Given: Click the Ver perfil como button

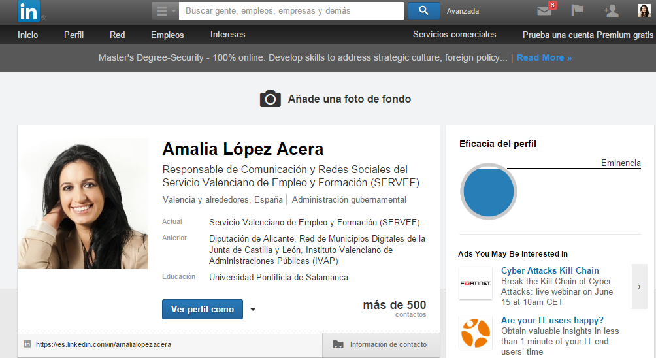Looking at the screenshot, I should click(202, 309).
